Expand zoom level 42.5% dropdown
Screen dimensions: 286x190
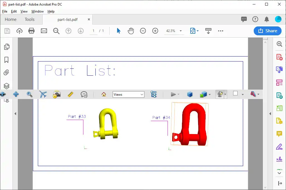click(181, 31)
